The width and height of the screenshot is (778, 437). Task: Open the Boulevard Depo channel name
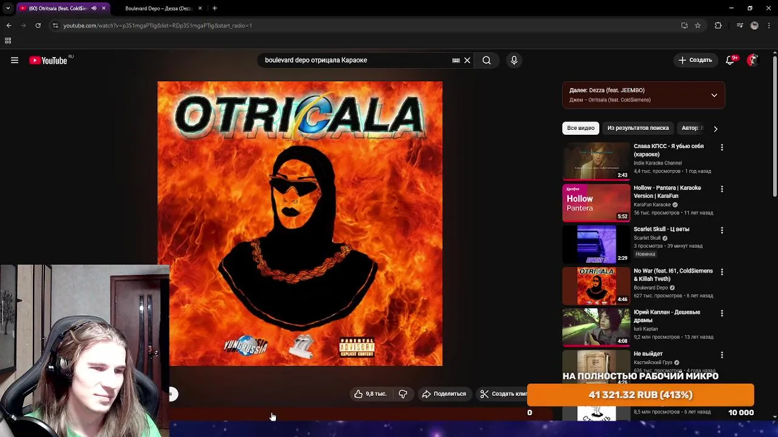click(650, 288)
